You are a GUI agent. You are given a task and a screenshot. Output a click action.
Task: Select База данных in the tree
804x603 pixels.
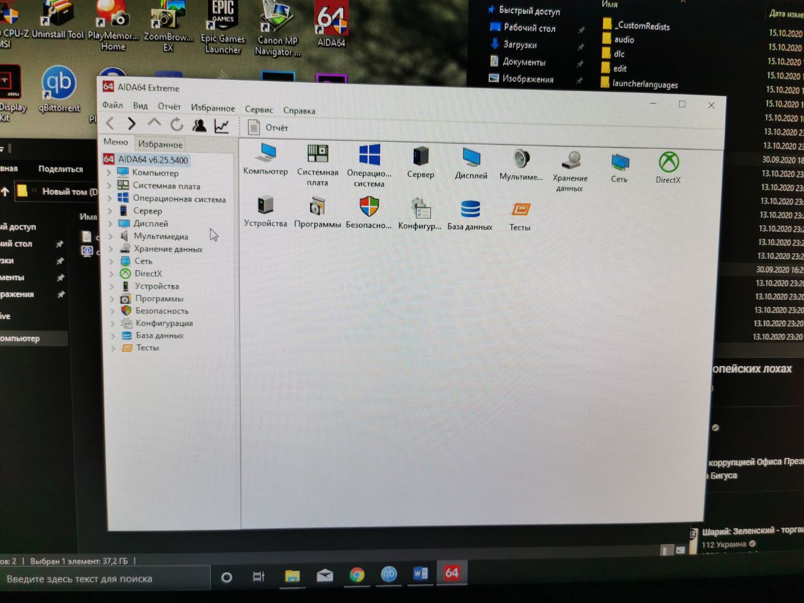(x=160, y=335)
